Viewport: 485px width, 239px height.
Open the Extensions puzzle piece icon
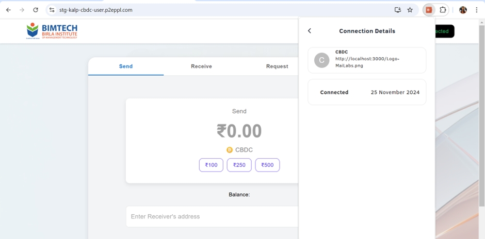443,10
